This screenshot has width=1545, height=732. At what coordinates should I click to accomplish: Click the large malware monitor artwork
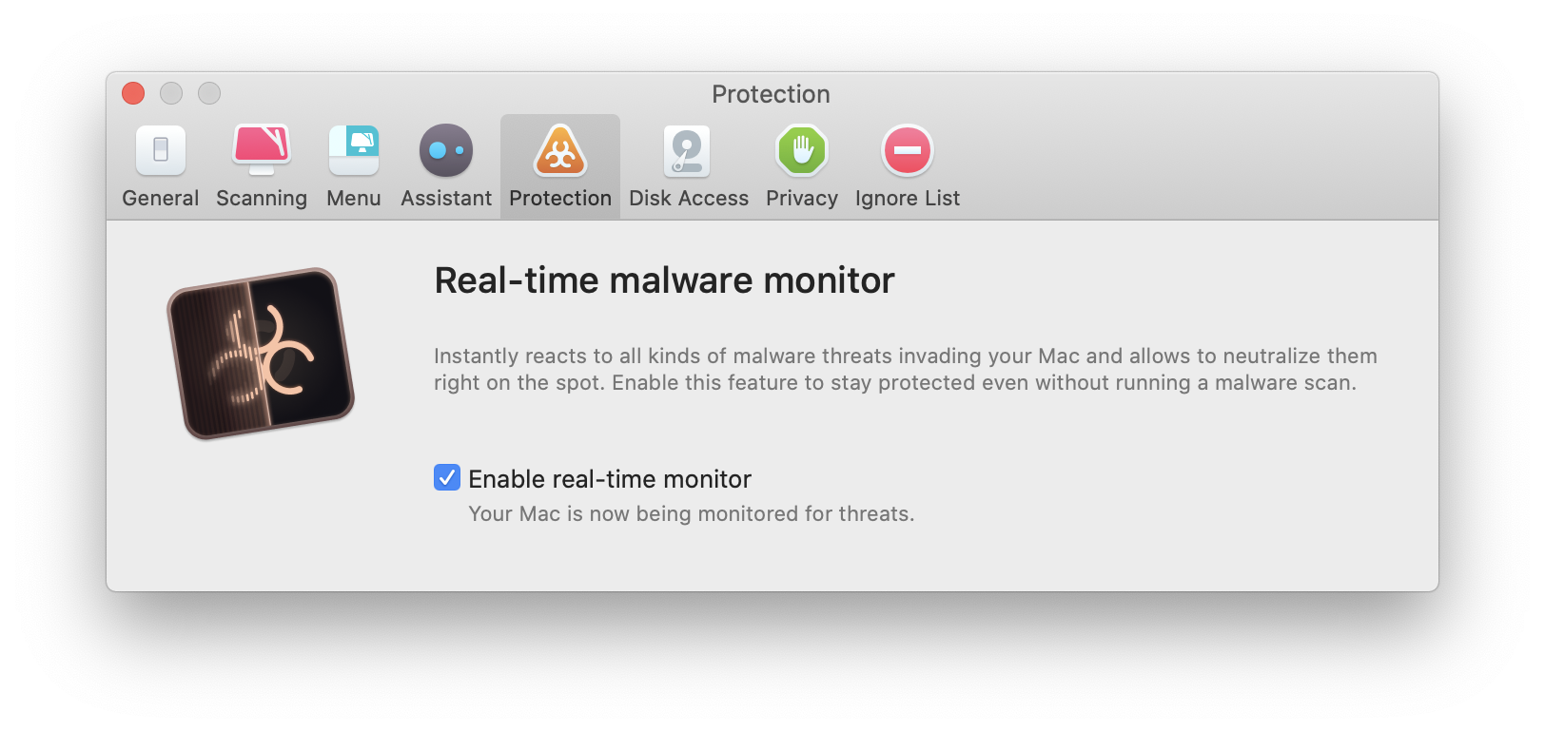pyautogui.click(x=261, y=354)
